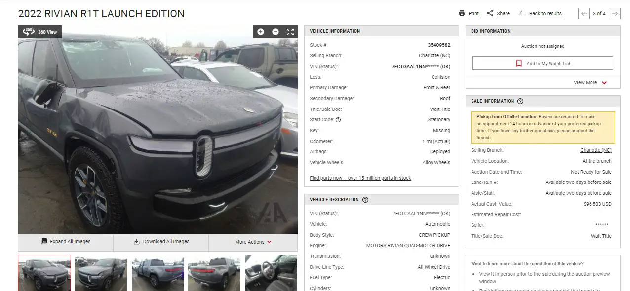The image size is (630, 291).
Task: Click Start Code help question mark
Action: tap(338, 120)
